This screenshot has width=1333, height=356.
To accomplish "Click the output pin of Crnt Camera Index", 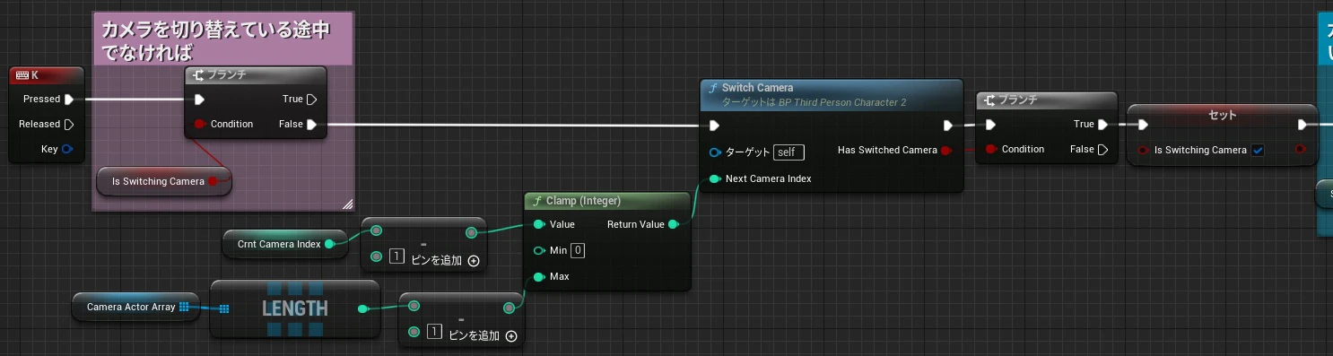I will 329,244.
